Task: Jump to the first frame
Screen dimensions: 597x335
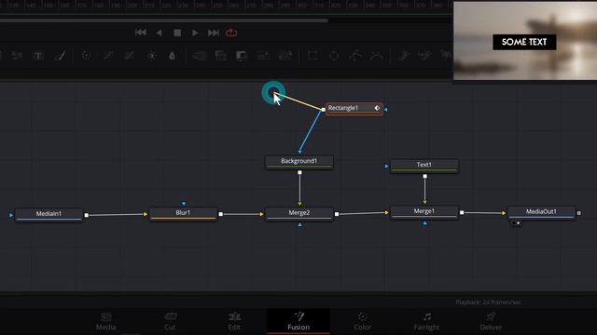Action: coord(141,33)
